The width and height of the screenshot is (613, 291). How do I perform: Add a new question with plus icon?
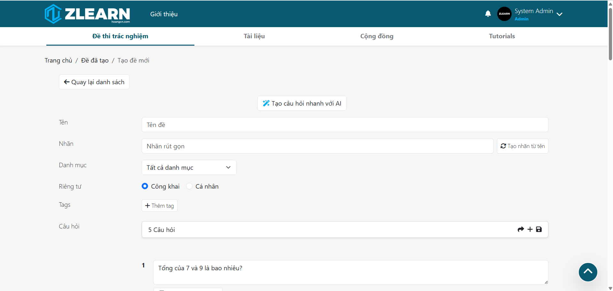click(530, 229)
